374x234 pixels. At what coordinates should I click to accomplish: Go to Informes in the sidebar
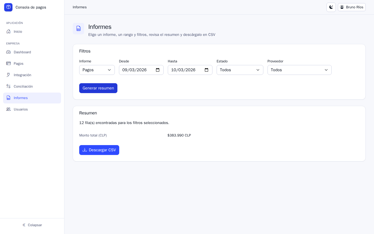click(x=32, y=98)
